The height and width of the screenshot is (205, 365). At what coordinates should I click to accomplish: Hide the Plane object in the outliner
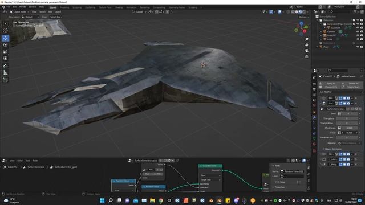pos(358,47)
